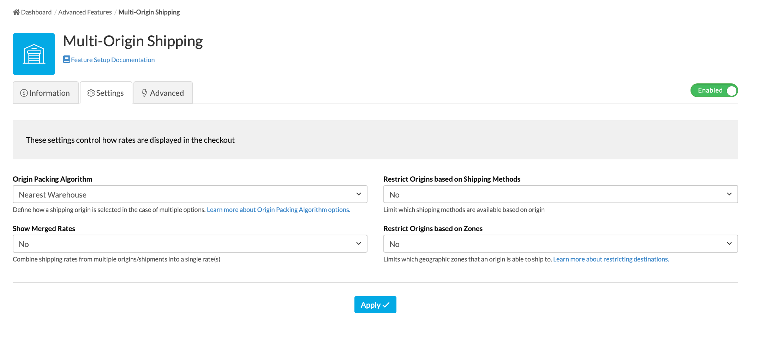The image size is (759, 347).
Task: Click the warehouse Multi-Origin Shipping icon
Action: (34, 54)
